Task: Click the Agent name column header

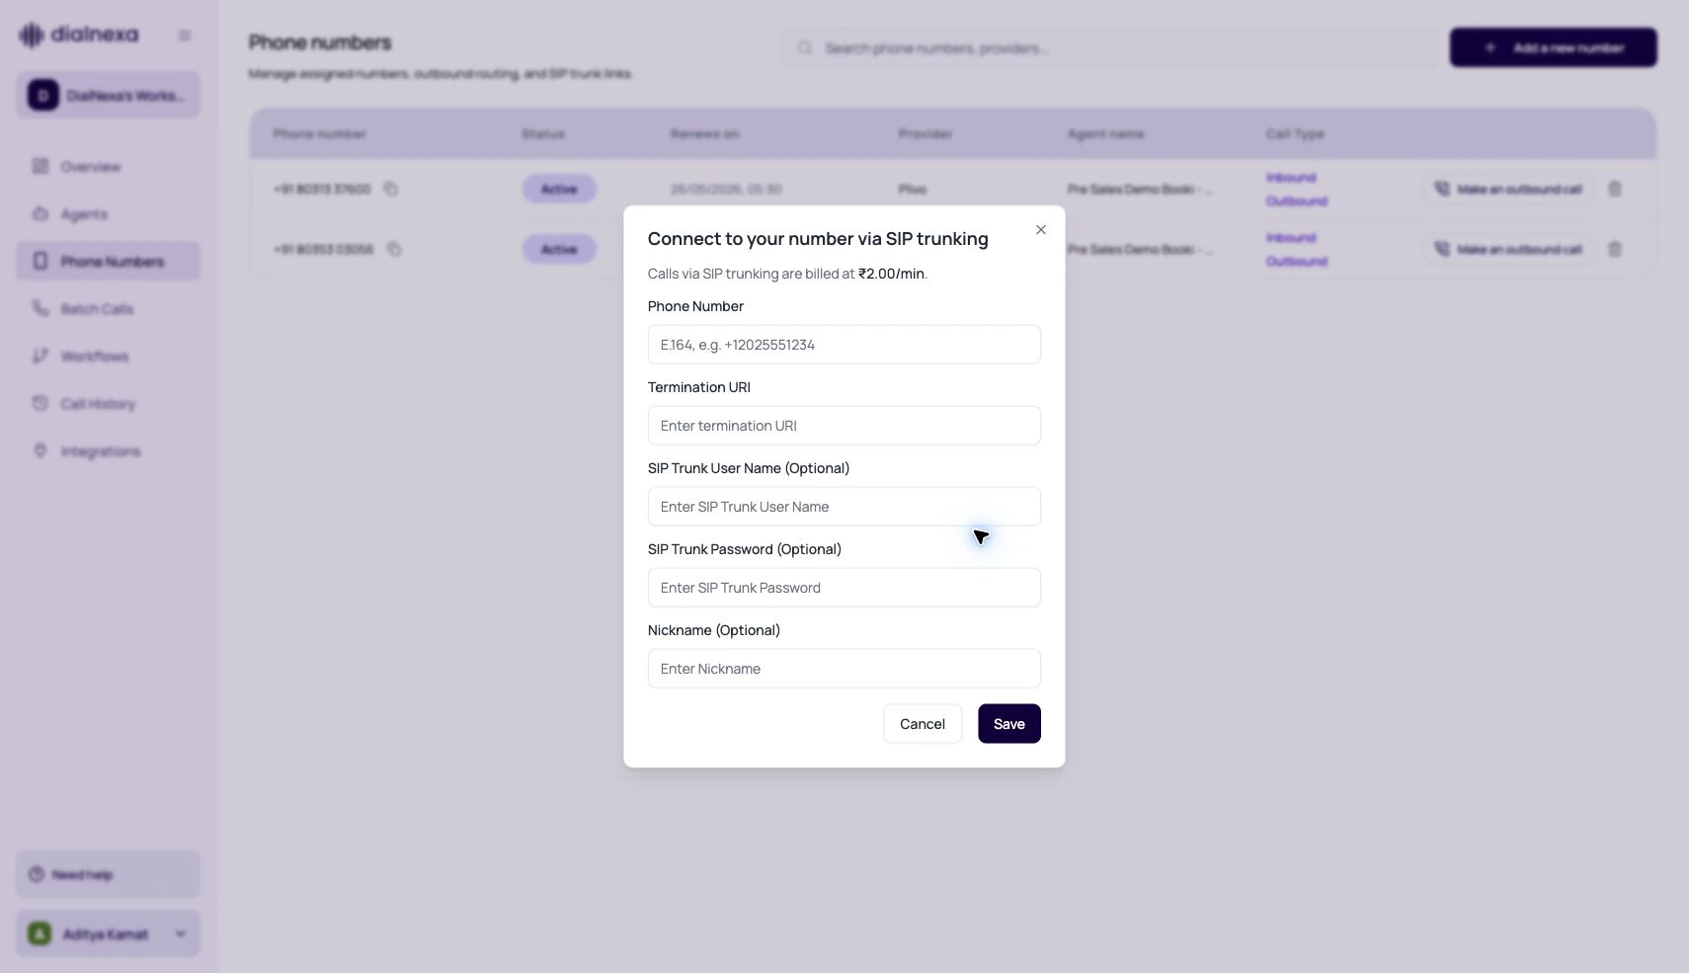Action: pos(1105,134)
